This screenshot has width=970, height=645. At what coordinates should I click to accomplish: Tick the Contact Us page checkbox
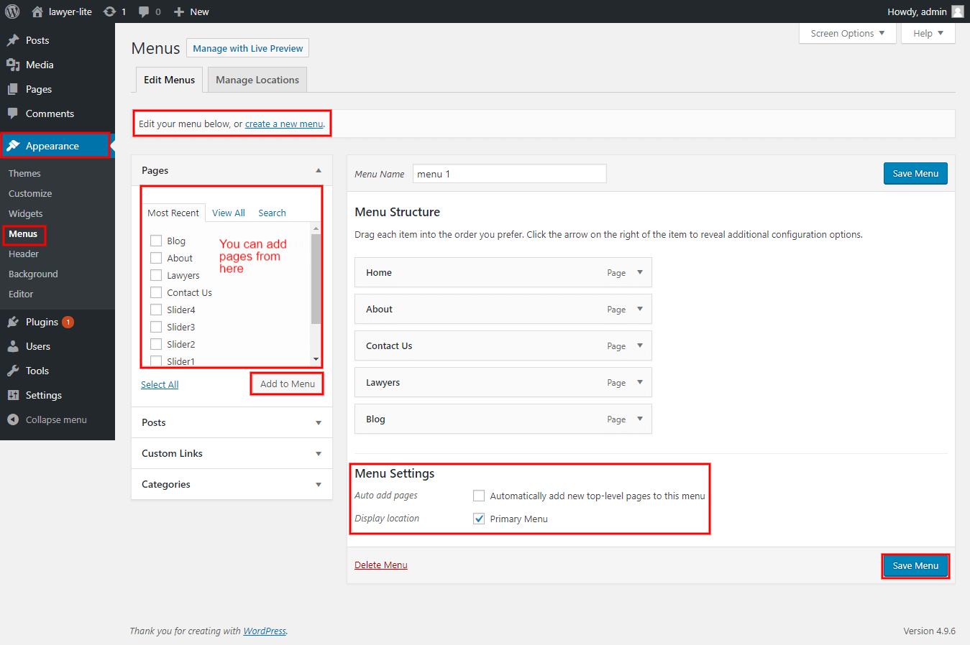tap(156, 292)
